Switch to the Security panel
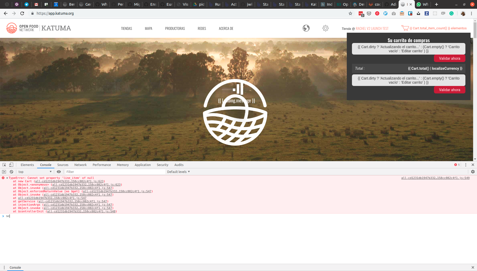This screenshot has height=271, width=477. pyautogui.click(x=162, y=165)
